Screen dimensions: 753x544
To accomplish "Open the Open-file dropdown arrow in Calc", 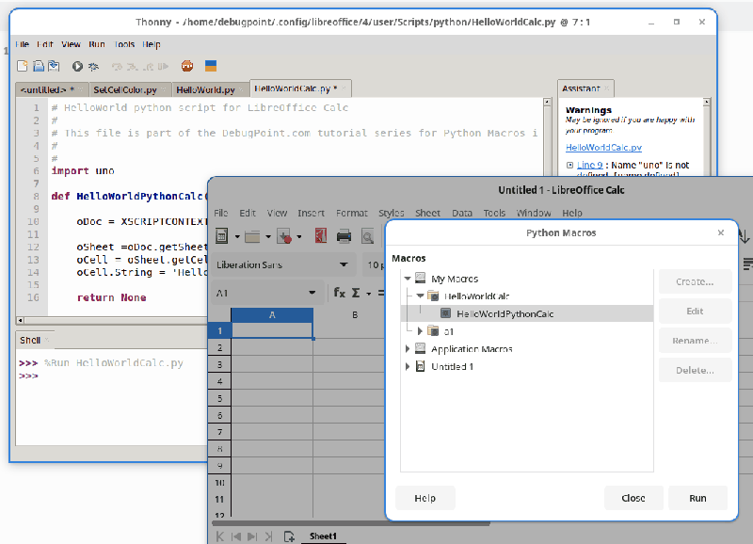I will click(268, 237).
